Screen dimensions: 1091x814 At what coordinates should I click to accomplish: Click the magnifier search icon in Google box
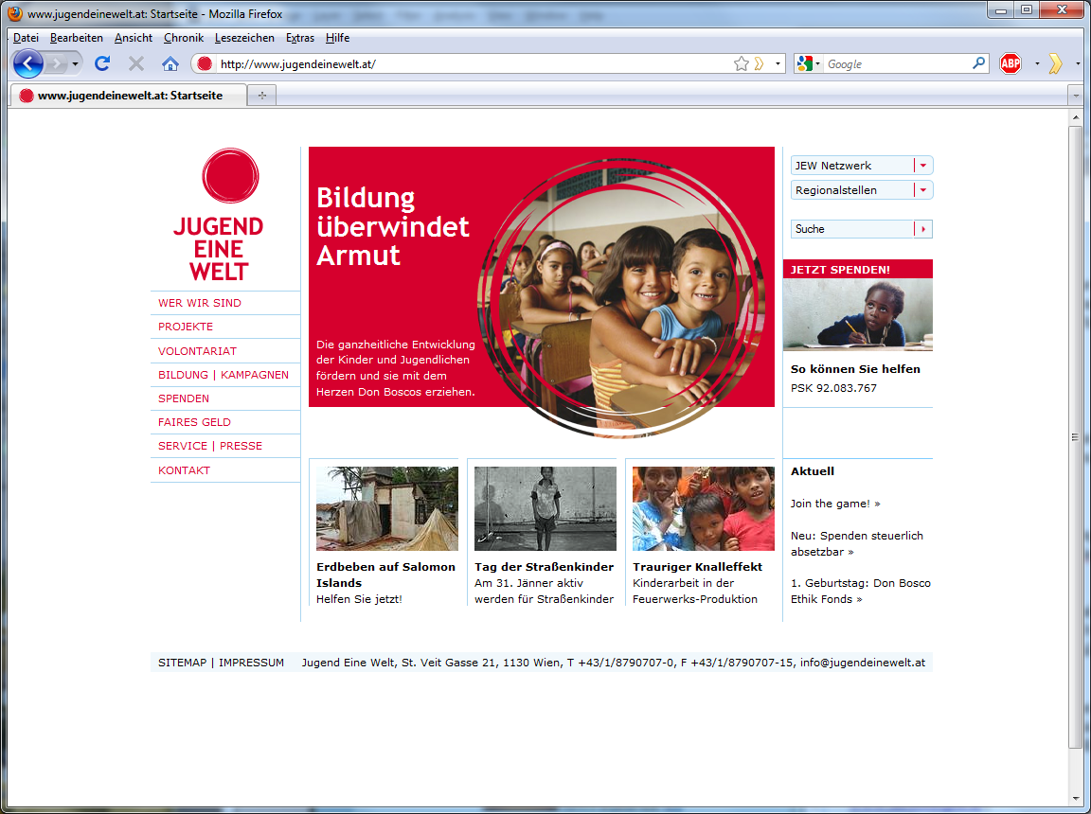tap(978, 63)
